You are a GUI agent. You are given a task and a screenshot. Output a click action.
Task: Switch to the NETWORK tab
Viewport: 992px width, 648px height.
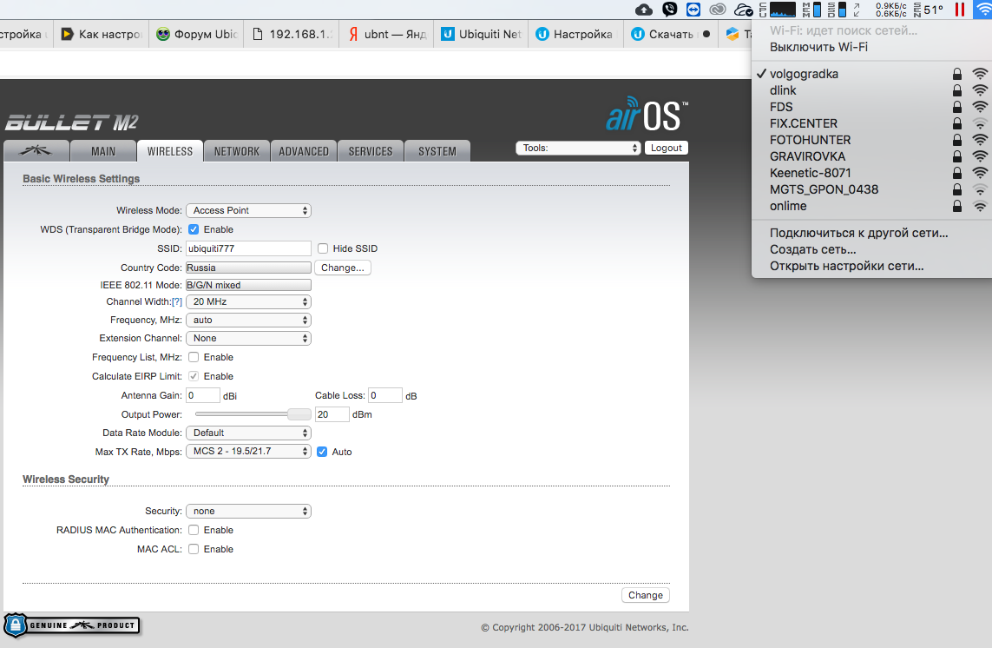tap(237, 151)
